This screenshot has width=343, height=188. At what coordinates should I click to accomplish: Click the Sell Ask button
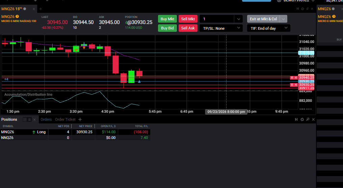tap(188, 28)
